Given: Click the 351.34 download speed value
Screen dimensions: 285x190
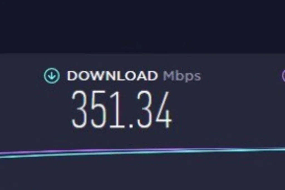Looking at the screenshot, I should (122, 110).
